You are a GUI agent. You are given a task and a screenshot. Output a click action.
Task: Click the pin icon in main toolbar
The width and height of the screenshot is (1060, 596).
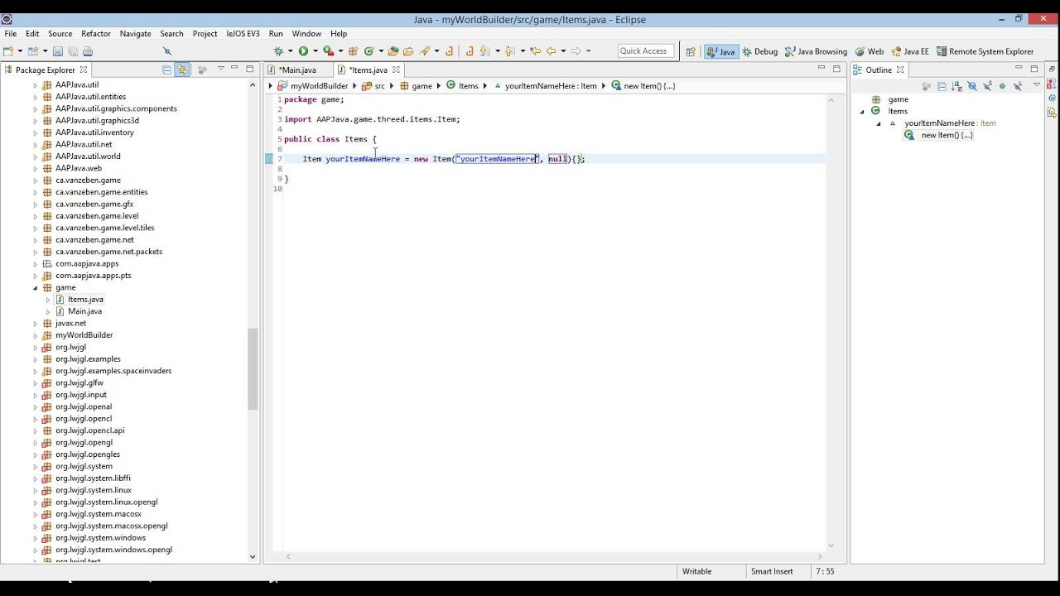point(166,50)
